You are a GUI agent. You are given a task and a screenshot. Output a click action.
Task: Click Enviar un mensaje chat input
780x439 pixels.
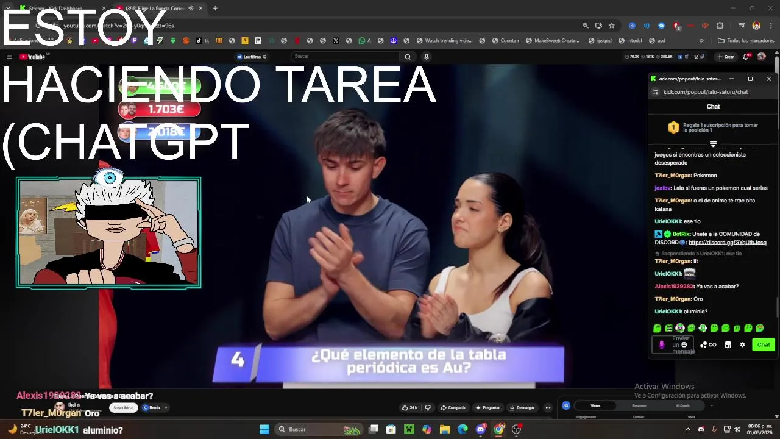(x=673, y=345)
